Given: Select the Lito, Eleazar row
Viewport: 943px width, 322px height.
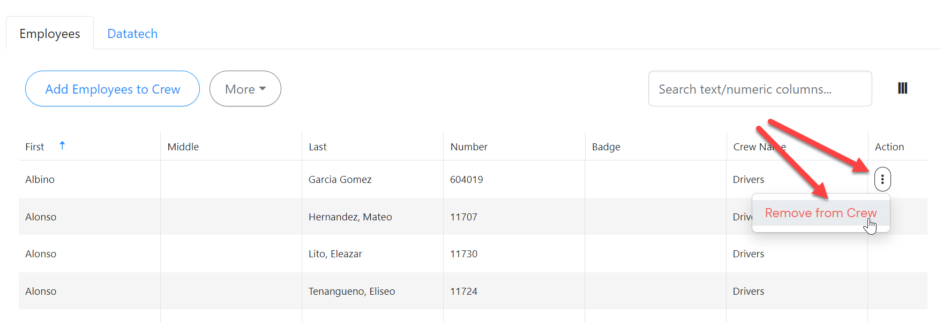Looking at the screenshot, I should 335,254.
